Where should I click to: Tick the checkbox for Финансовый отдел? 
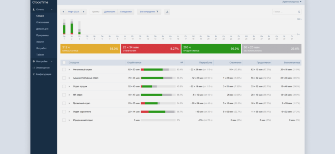coord(64,70)
